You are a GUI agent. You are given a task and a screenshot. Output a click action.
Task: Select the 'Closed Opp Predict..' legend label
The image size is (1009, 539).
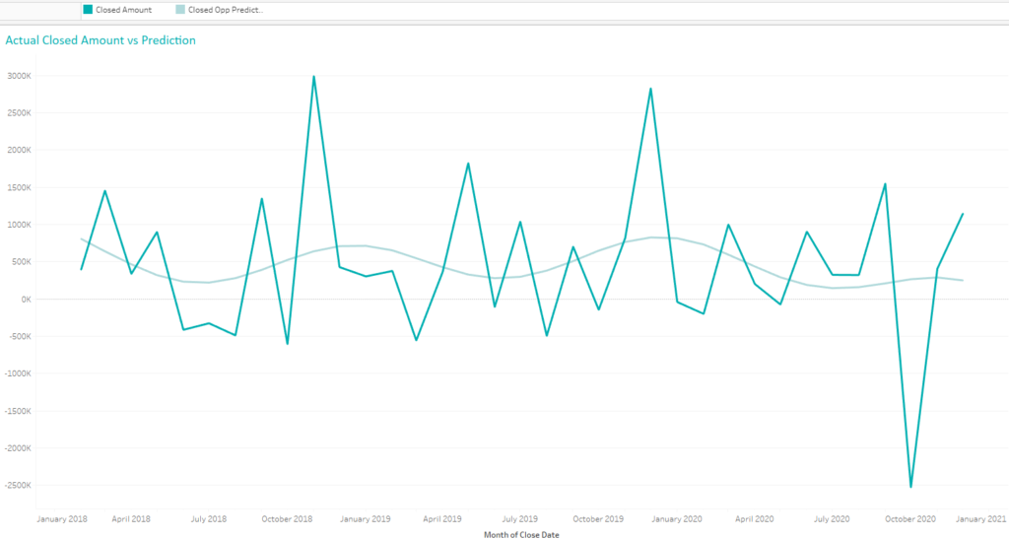pos(226,10)
